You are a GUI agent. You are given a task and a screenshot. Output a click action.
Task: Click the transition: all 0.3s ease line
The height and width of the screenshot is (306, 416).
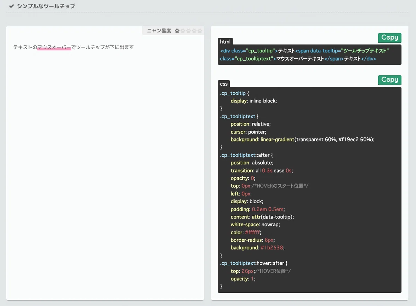click(x=262, y=171)
